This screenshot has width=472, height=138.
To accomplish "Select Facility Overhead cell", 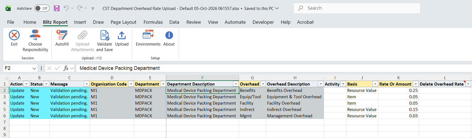I will pos(295,103).
